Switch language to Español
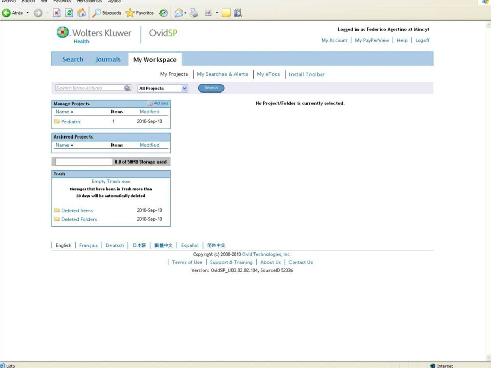 click(x=190, y=245)
